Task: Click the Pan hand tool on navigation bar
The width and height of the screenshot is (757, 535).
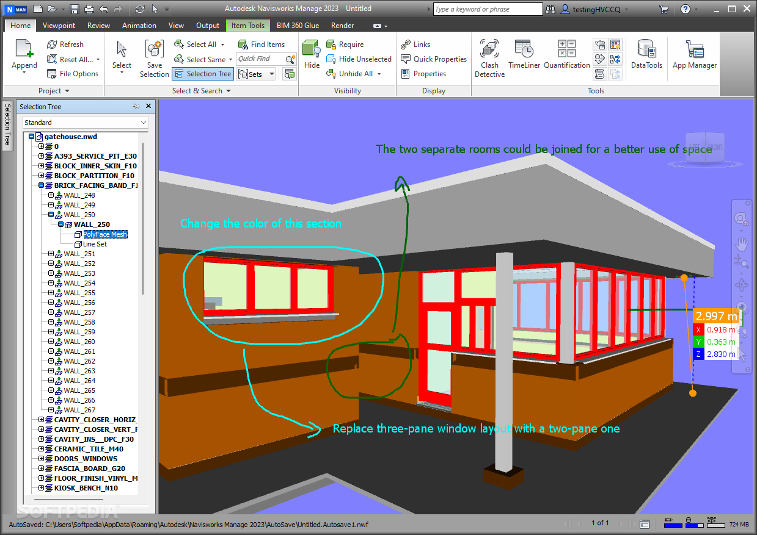Action: tap(742, 244)
